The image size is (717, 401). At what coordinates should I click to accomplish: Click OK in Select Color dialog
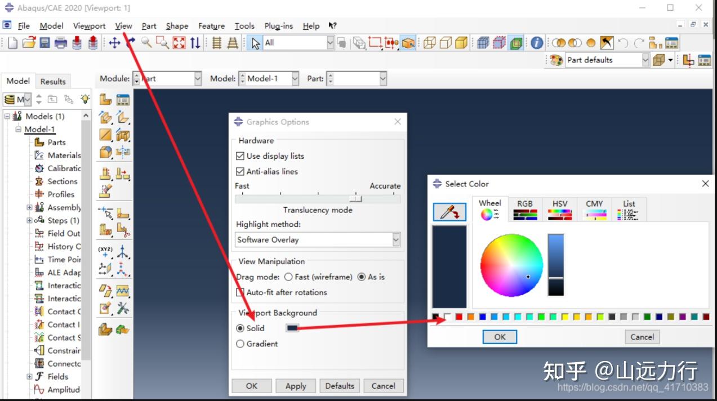coord(500,337)
